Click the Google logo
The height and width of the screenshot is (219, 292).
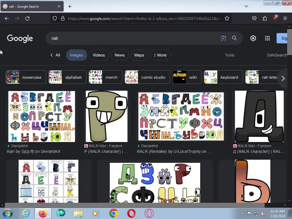tap(20, 38)
